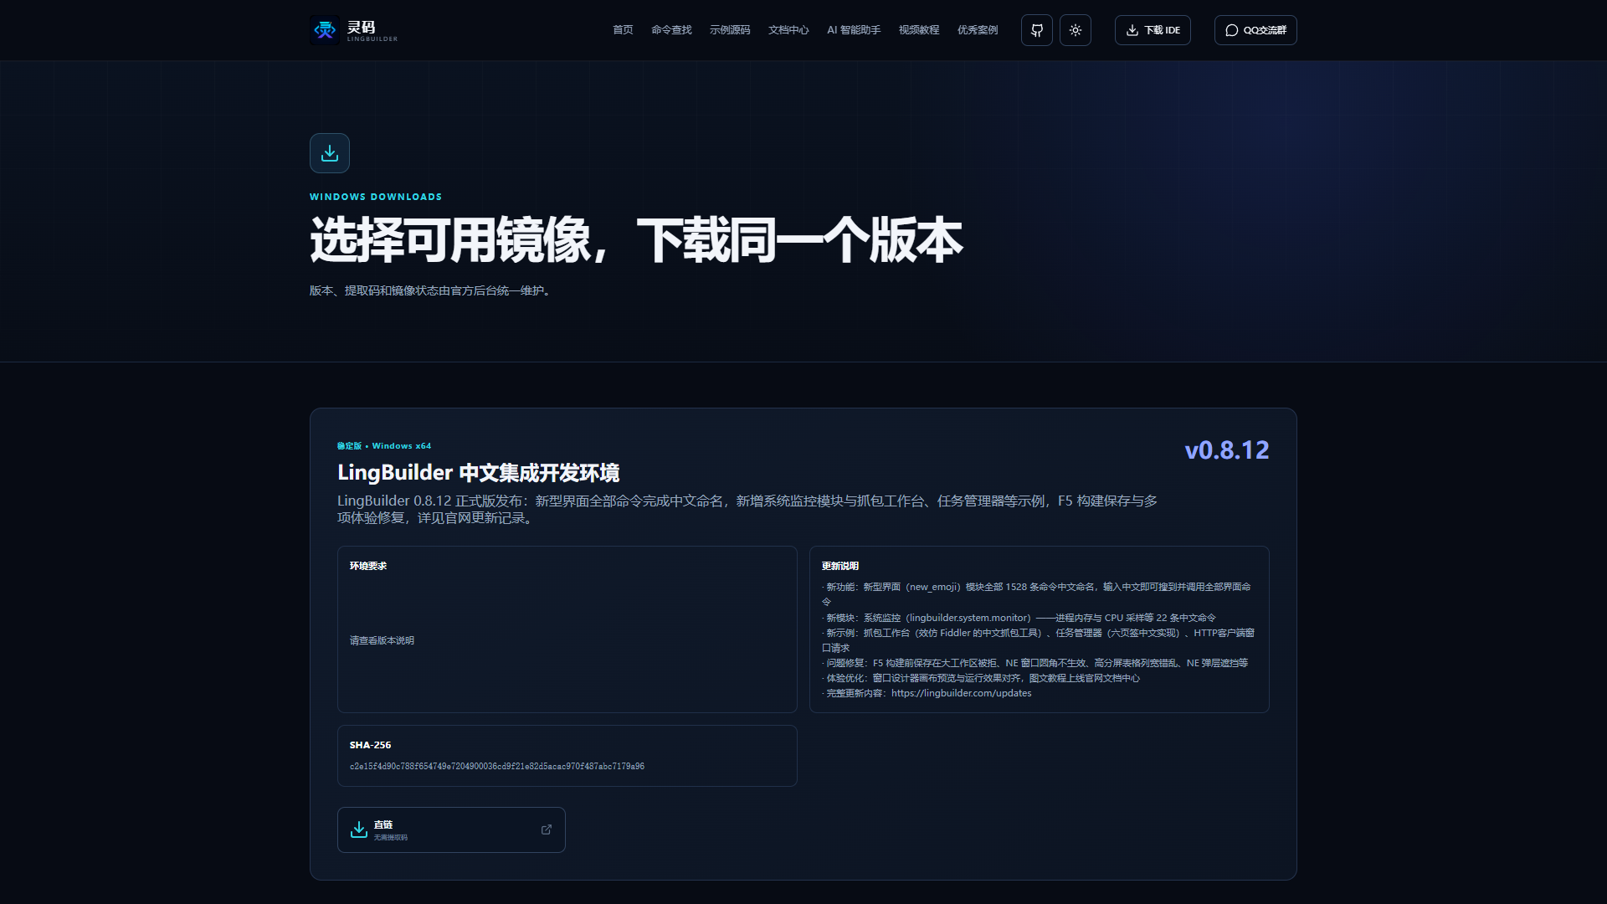Click the 选择可用镜像 page headline
1607x904 pixels.
(636, 240)
